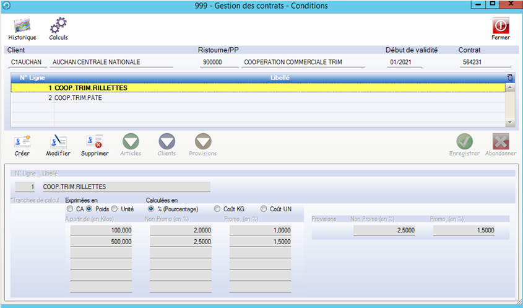Click the Supprimer delete icon

[94, 143]
